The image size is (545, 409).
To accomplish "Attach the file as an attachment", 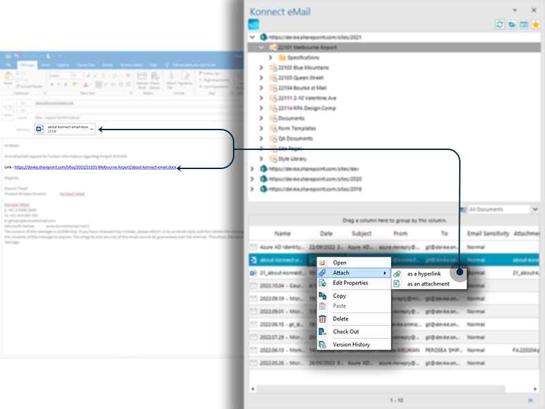I will click(x=429, y=284).
